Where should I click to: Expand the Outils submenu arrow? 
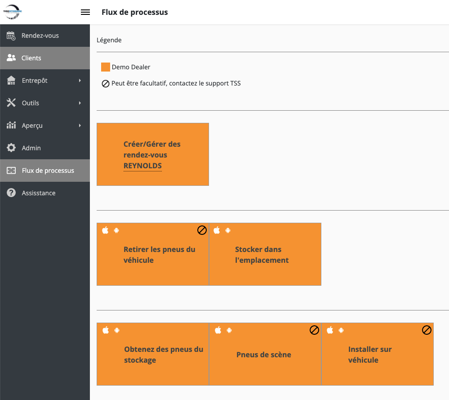(80, 103)
